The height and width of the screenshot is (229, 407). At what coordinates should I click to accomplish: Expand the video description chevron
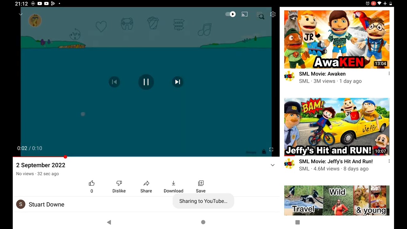coord(272,165)
